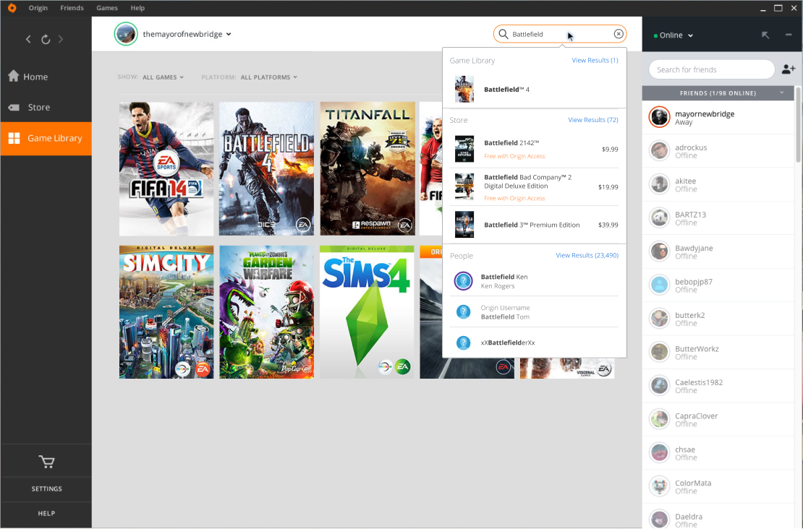This screenshot has height=529, width=803.
Task: Open the All Games show filter
Action: 163,77
